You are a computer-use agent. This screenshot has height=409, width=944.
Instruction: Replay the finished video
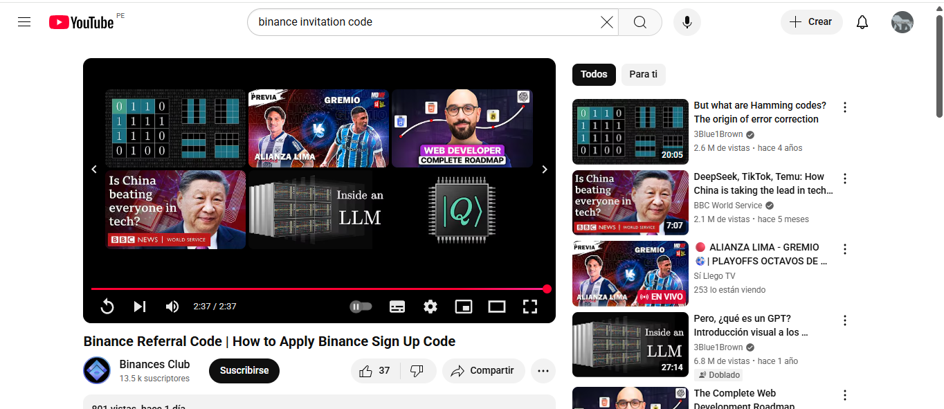click(107, 307)
